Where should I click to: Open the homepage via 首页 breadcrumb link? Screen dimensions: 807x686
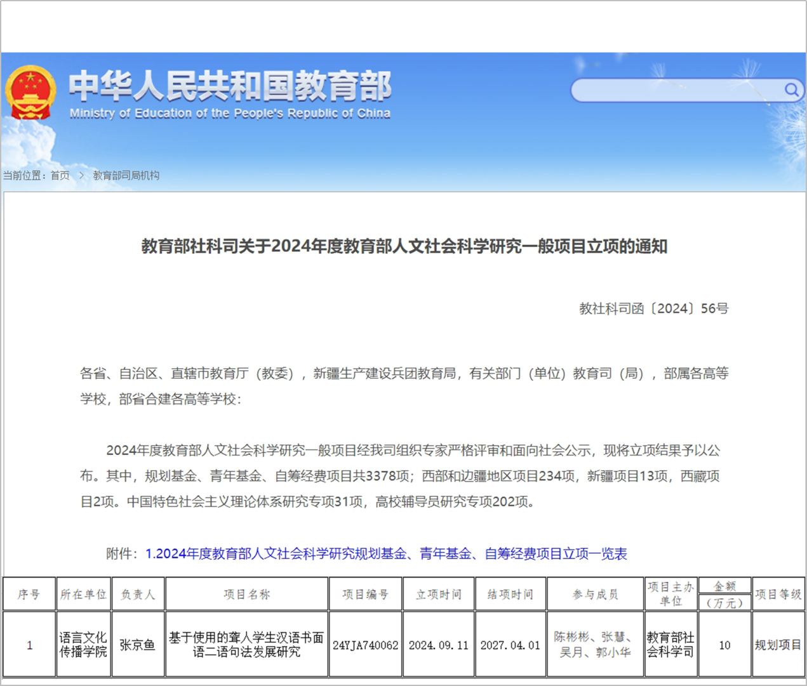pyautogui.click(x=61, y=176)
